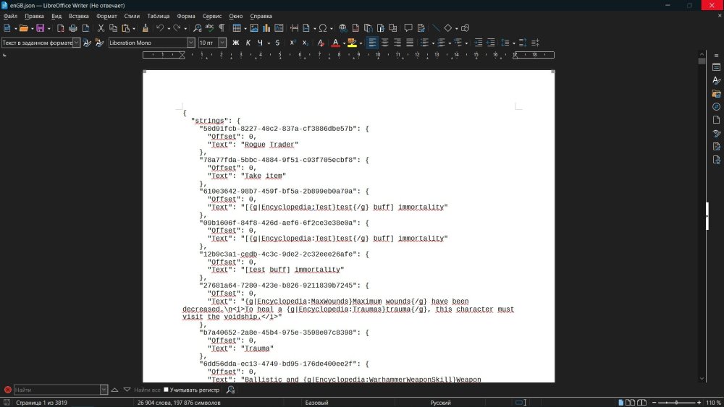Click the Save document icon

39,28
